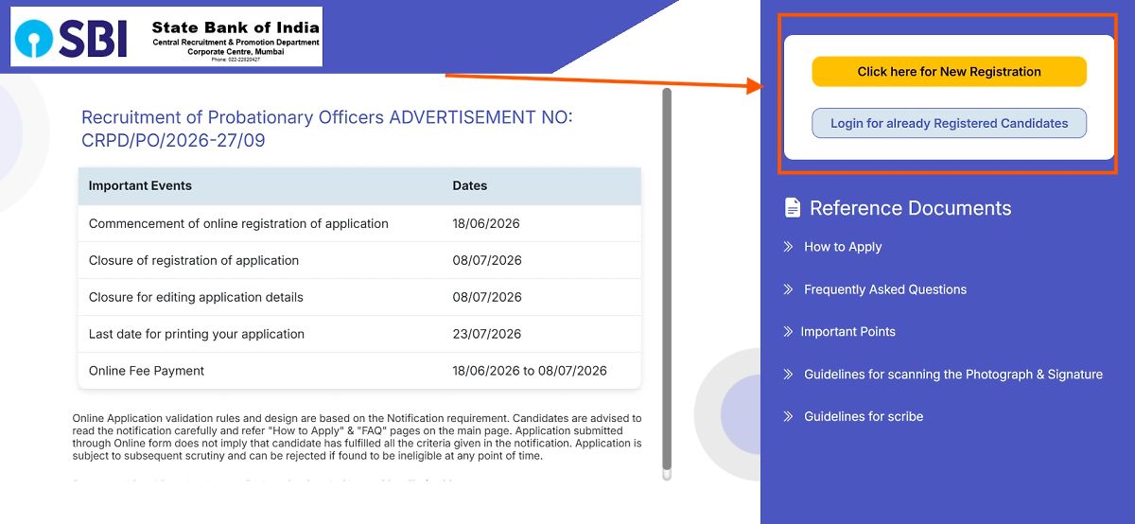
Task: Select the first 18/06/2026 date cell
Action: click(486, 224)
